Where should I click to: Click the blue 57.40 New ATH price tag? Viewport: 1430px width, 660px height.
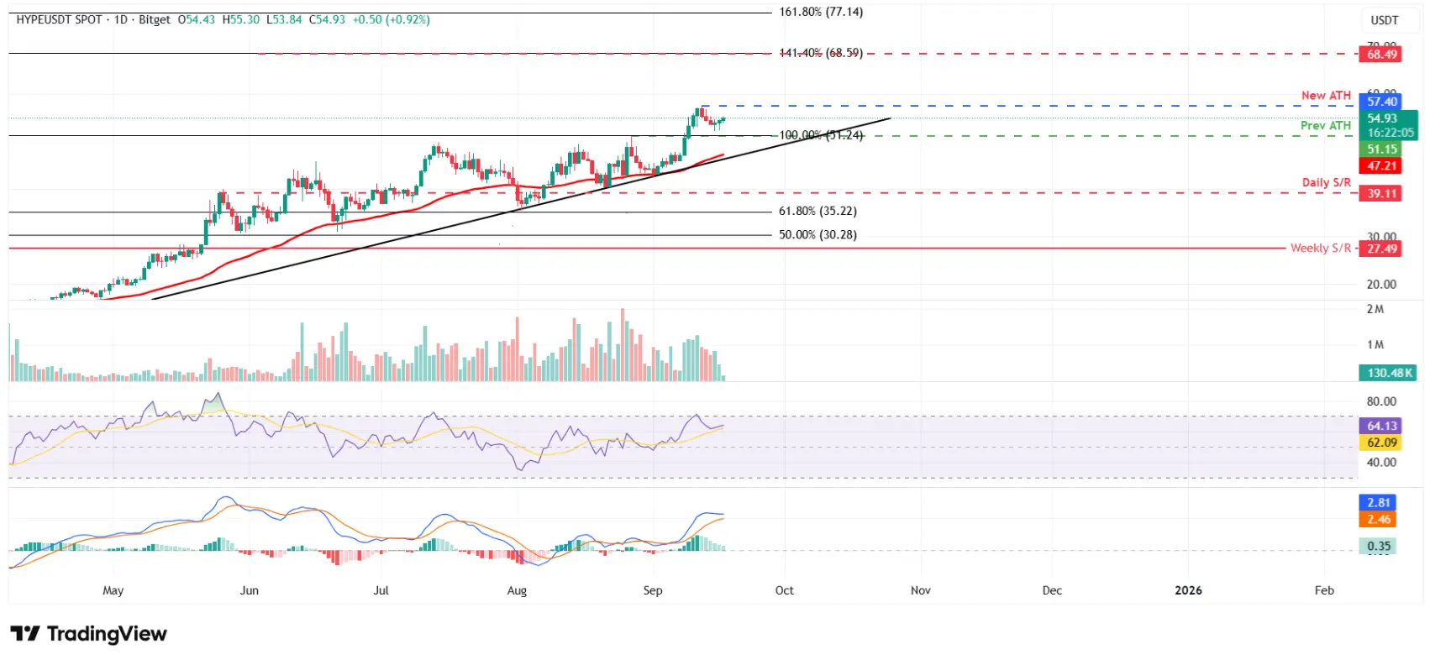pyautogui.click(x=1380, y=102)
